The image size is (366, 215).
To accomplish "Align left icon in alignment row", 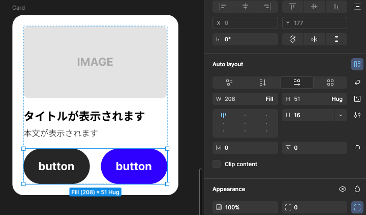I will [x=223, y=7].
